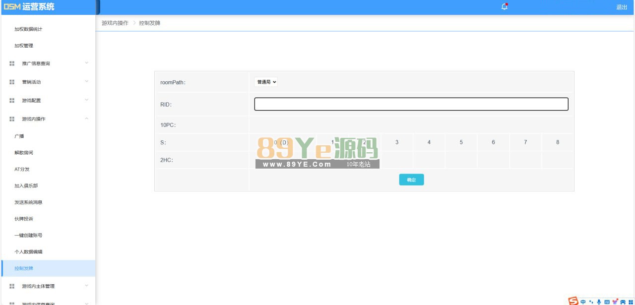
Task: Open the soft keyboard icon in IME bar
Action: tap(607, 302)
